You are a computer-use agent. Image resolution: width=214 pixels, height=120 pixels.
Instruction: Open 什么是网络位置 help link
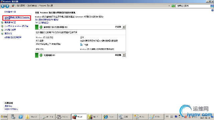pos(42,23)
